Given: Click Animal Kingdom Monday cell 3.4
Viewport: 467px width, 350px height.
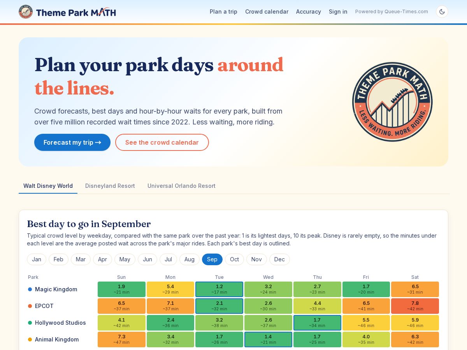Looking at the screenshot, I should (170, 339).
